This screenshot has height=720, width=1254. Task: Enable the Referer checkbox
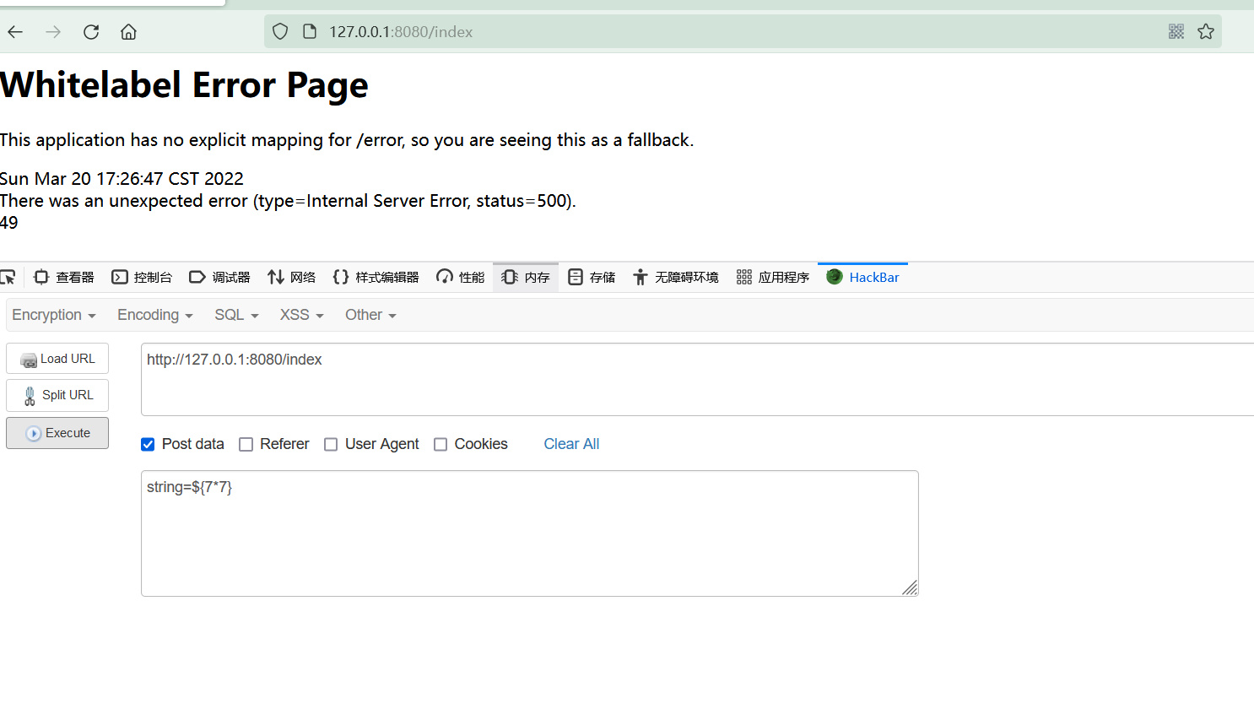tap(246, 445)
